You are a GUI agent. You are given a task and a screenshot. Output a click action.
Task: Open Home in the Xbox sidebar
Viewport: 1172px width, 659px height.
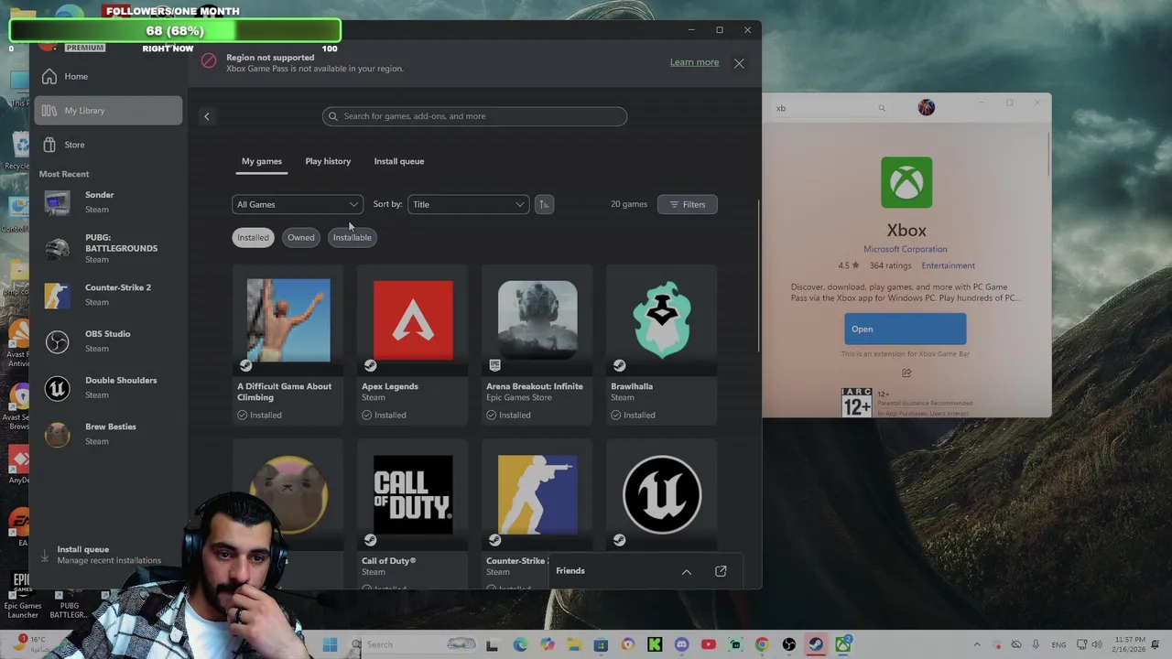[108, 77]
